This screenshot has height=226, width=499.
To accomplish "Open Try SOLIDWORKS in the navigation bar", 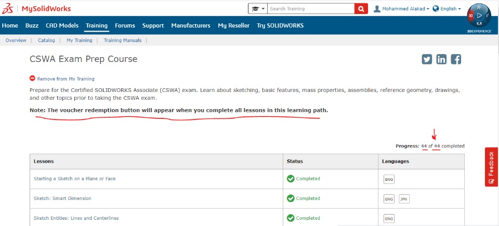I will [x=280, y=25].
